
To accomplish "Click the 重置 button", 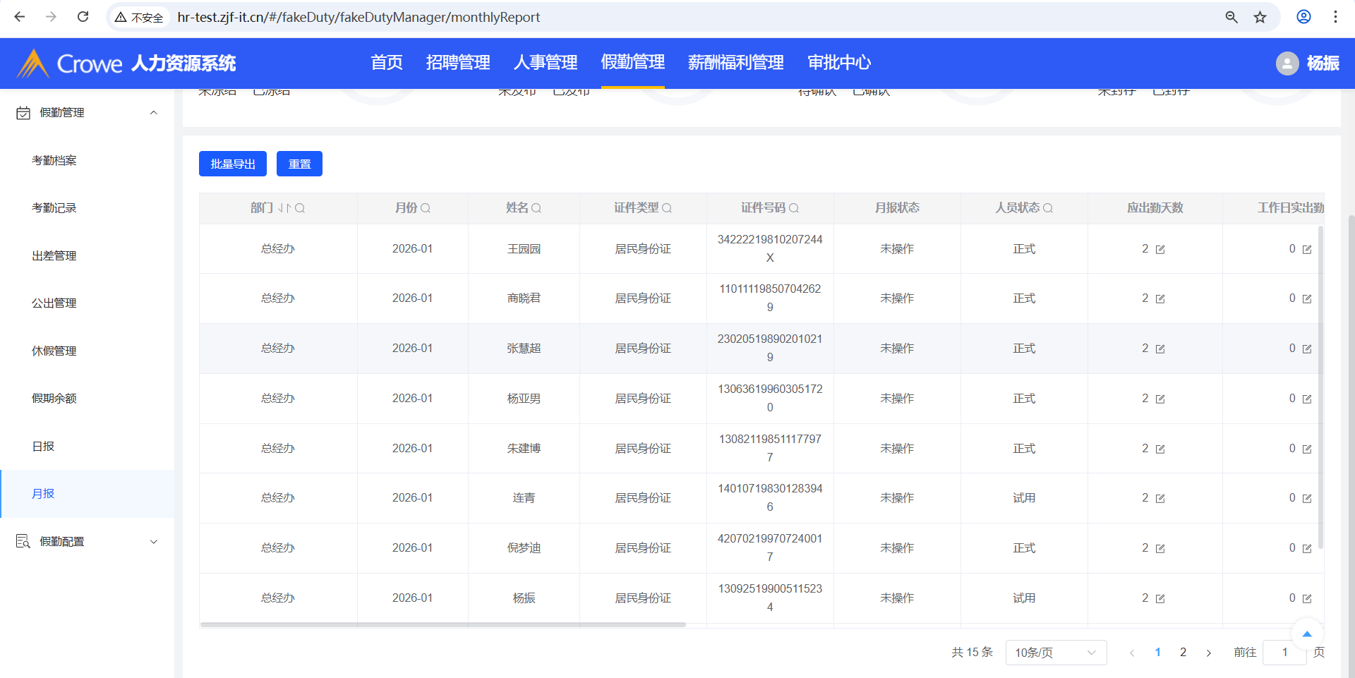I will point(299,164).
